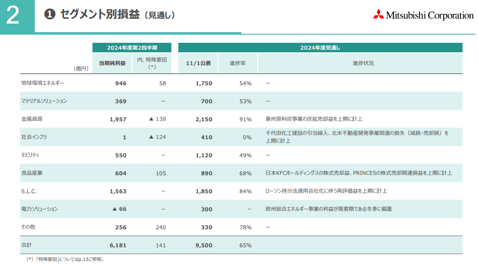Click the footnote 「特殊要因」についてはp.13ご参照
The image size is (478, 264).
[x=66, y=259]
